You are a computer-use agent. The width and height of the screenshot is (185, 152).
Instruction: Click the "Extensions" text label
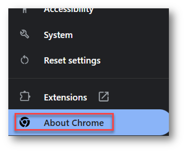pos(65,97)
